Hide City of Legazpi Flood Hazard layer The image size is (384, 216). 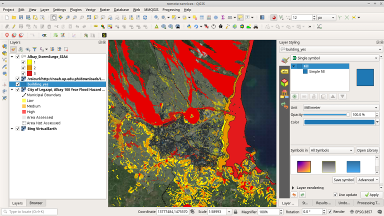[17, 89]
